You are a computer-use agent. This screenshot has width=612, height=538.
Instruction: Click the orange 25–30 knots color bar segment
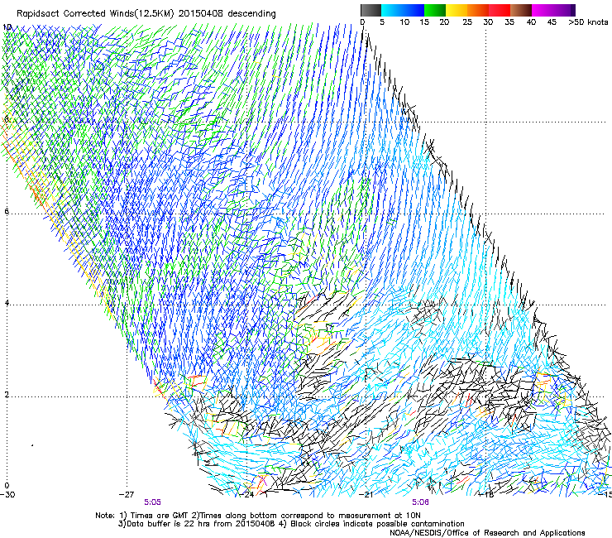pyautogui.click(x=478, y=10)
